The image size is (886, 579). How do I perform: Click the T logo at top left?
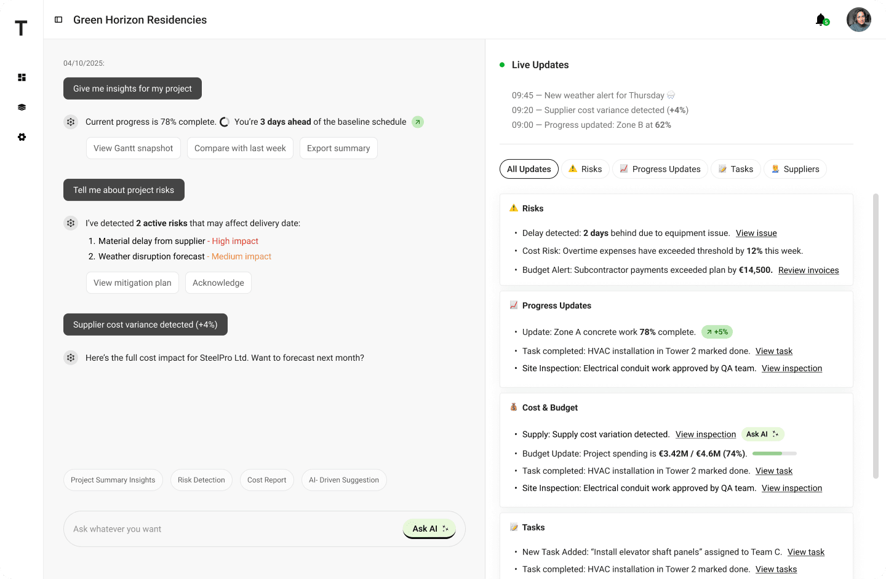pyautogui.click(x=20, y=28)
